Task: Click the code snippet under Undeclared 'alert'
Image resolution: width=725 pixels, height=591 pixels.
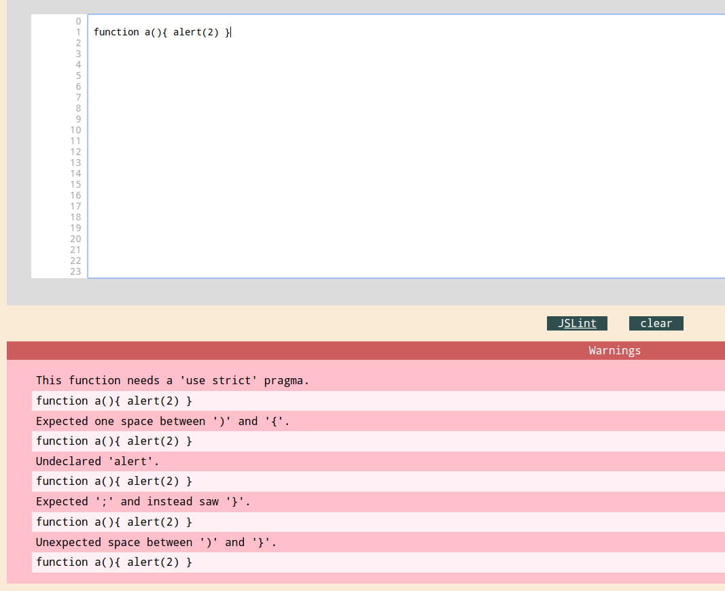Action: [x=114, y=481]
